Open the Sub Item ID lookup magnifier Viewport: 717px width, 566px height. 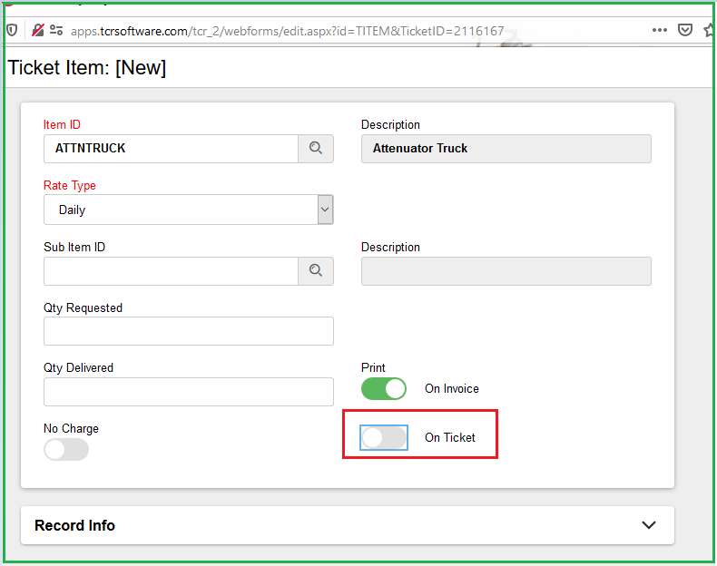[x=315, y=270]
